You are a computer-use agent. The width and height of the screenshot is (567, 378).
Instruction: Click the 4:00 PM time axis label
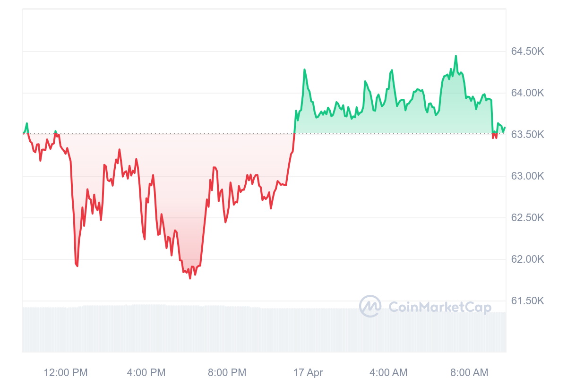click(146, 372)
